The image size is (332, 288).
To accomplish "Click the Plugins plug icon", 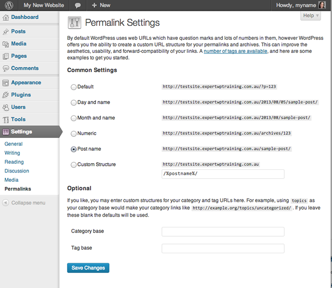I will coord(6,95).
